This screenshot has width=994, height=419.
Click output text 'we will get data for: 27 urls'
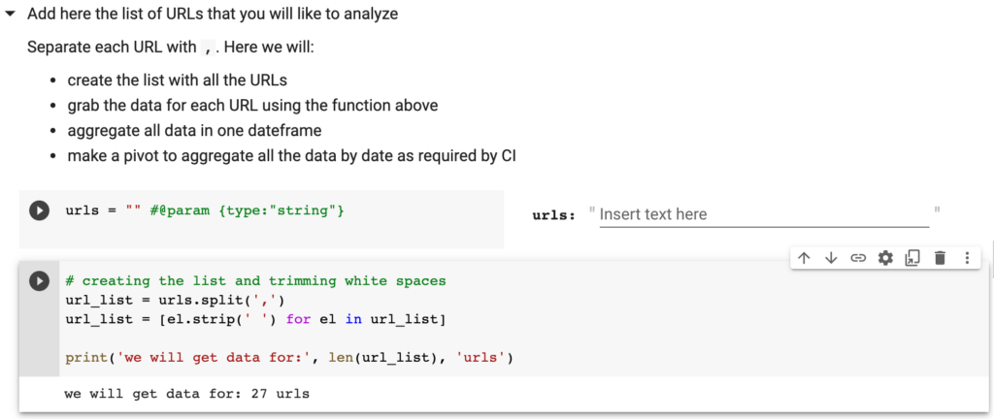coord(187,395)
